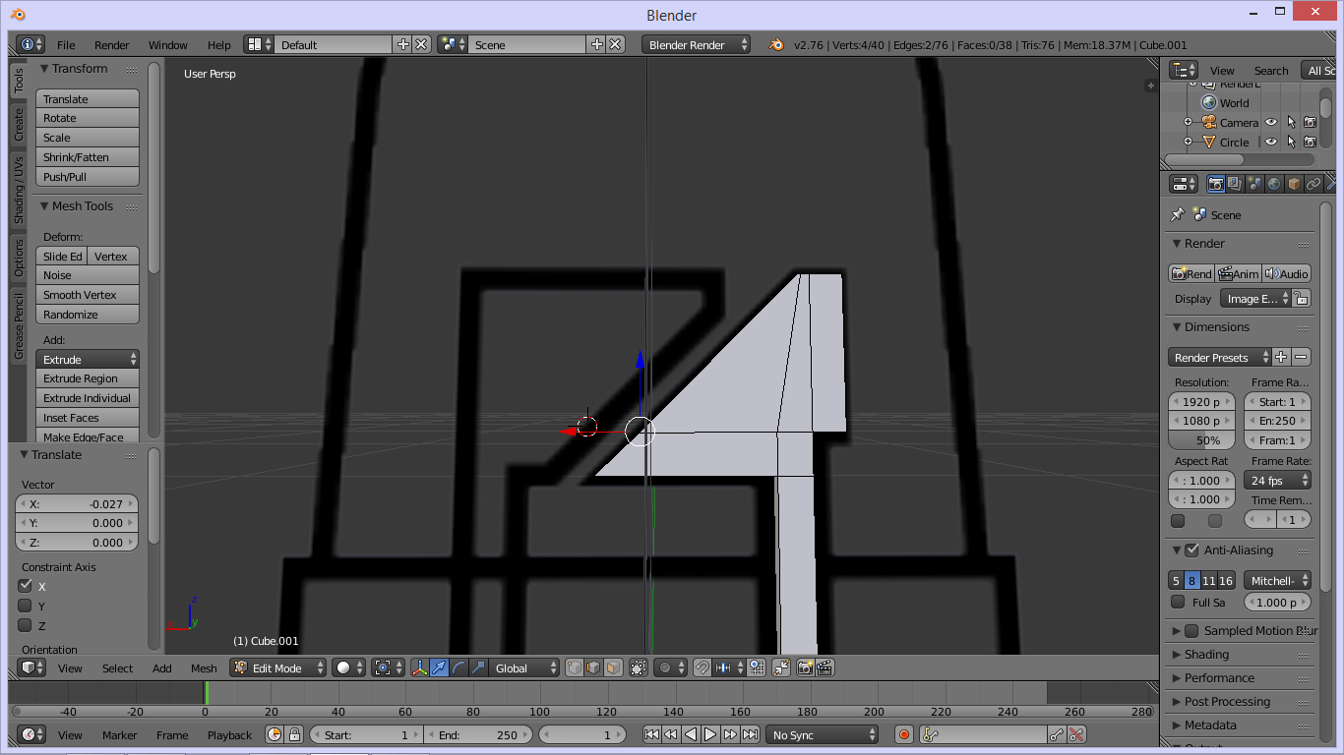Screen dimensions: 1344x755
Task: Switch to vertex select mode
Action: point(575,668)
